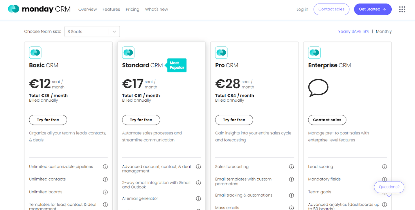Click the Basic CRM product icon
This screenshot has width=415, height=210.
click(x=35, y=53)
